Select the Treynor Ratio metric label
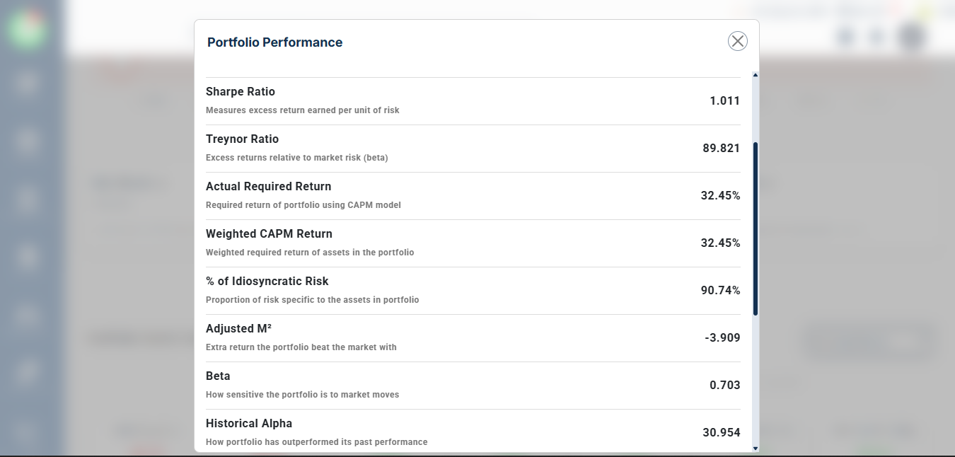Image resolution: width=955 pixels, height=457 pixels. (242, 139)
